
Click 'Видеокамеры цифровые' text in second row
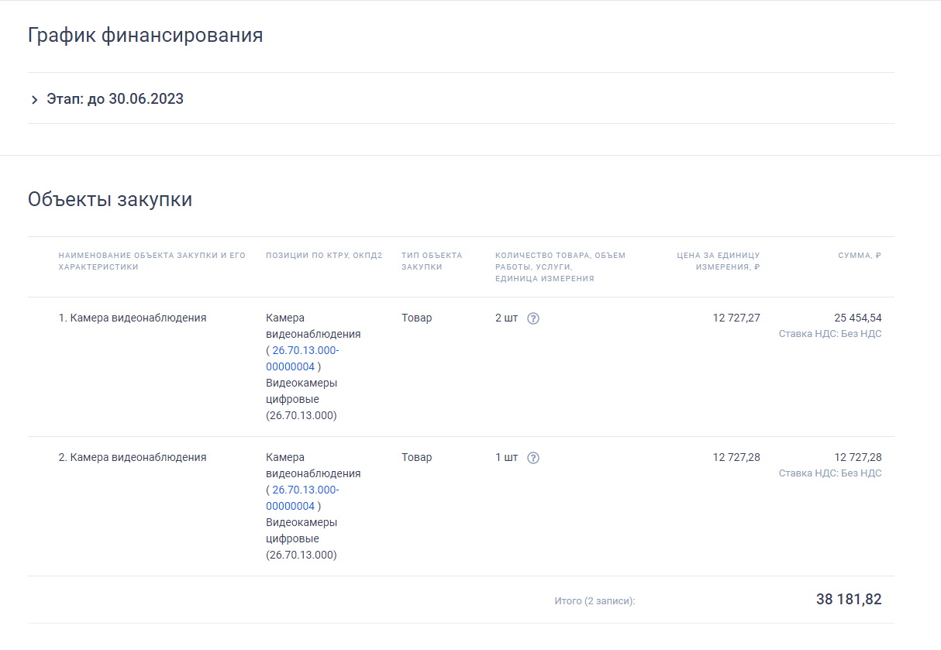(302, 531)
